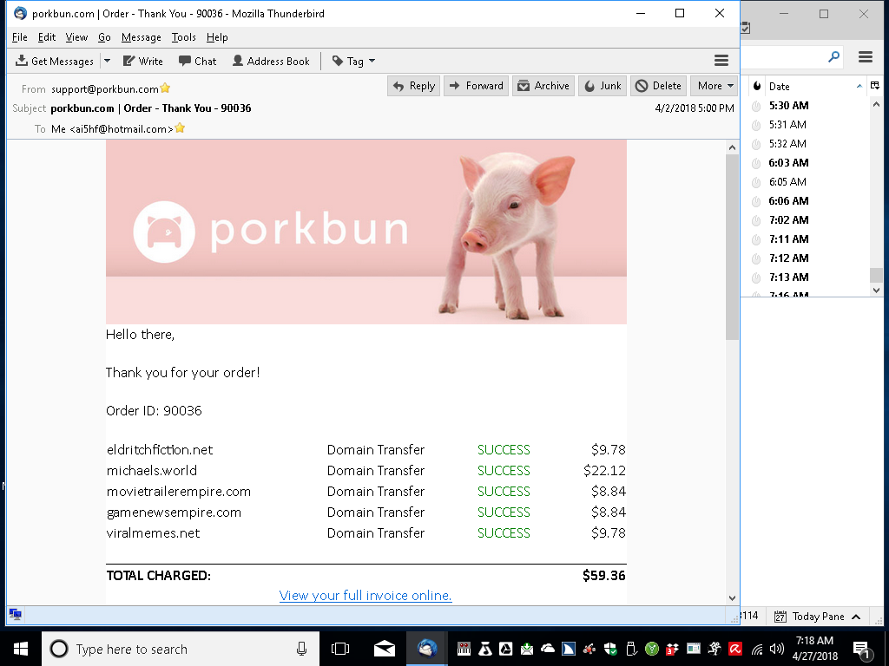This screenshot has height=666, width=889.
Task: Open the Tools menu
Action: click(x=184, y=37)
